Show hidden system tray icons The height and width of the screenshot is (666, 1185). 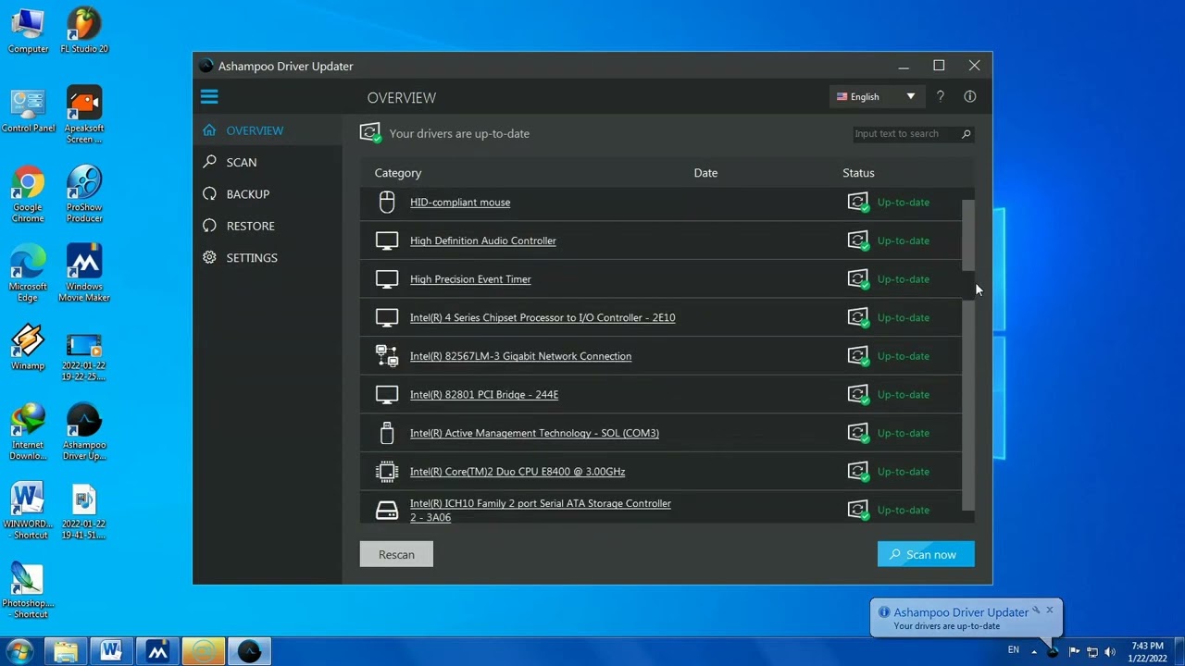pyautogui.click(x=1034, y=652)
